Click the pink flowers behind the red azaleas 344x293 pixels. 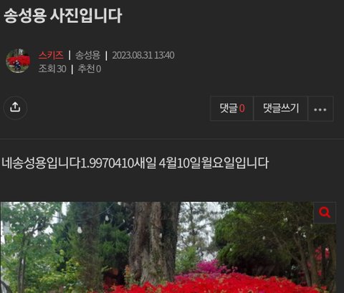click(x=210, y=266)
